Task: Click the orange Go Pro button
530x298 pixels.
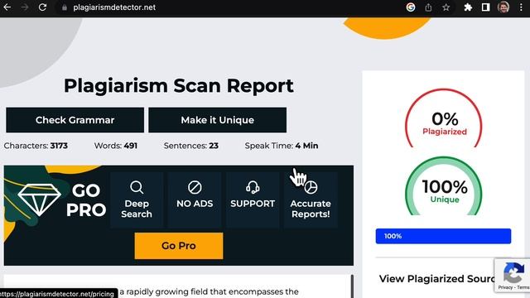Action: coord(179,246)
